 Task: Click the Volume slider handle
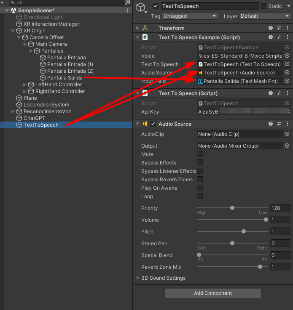pyautogui.click(x=266, y=220)
